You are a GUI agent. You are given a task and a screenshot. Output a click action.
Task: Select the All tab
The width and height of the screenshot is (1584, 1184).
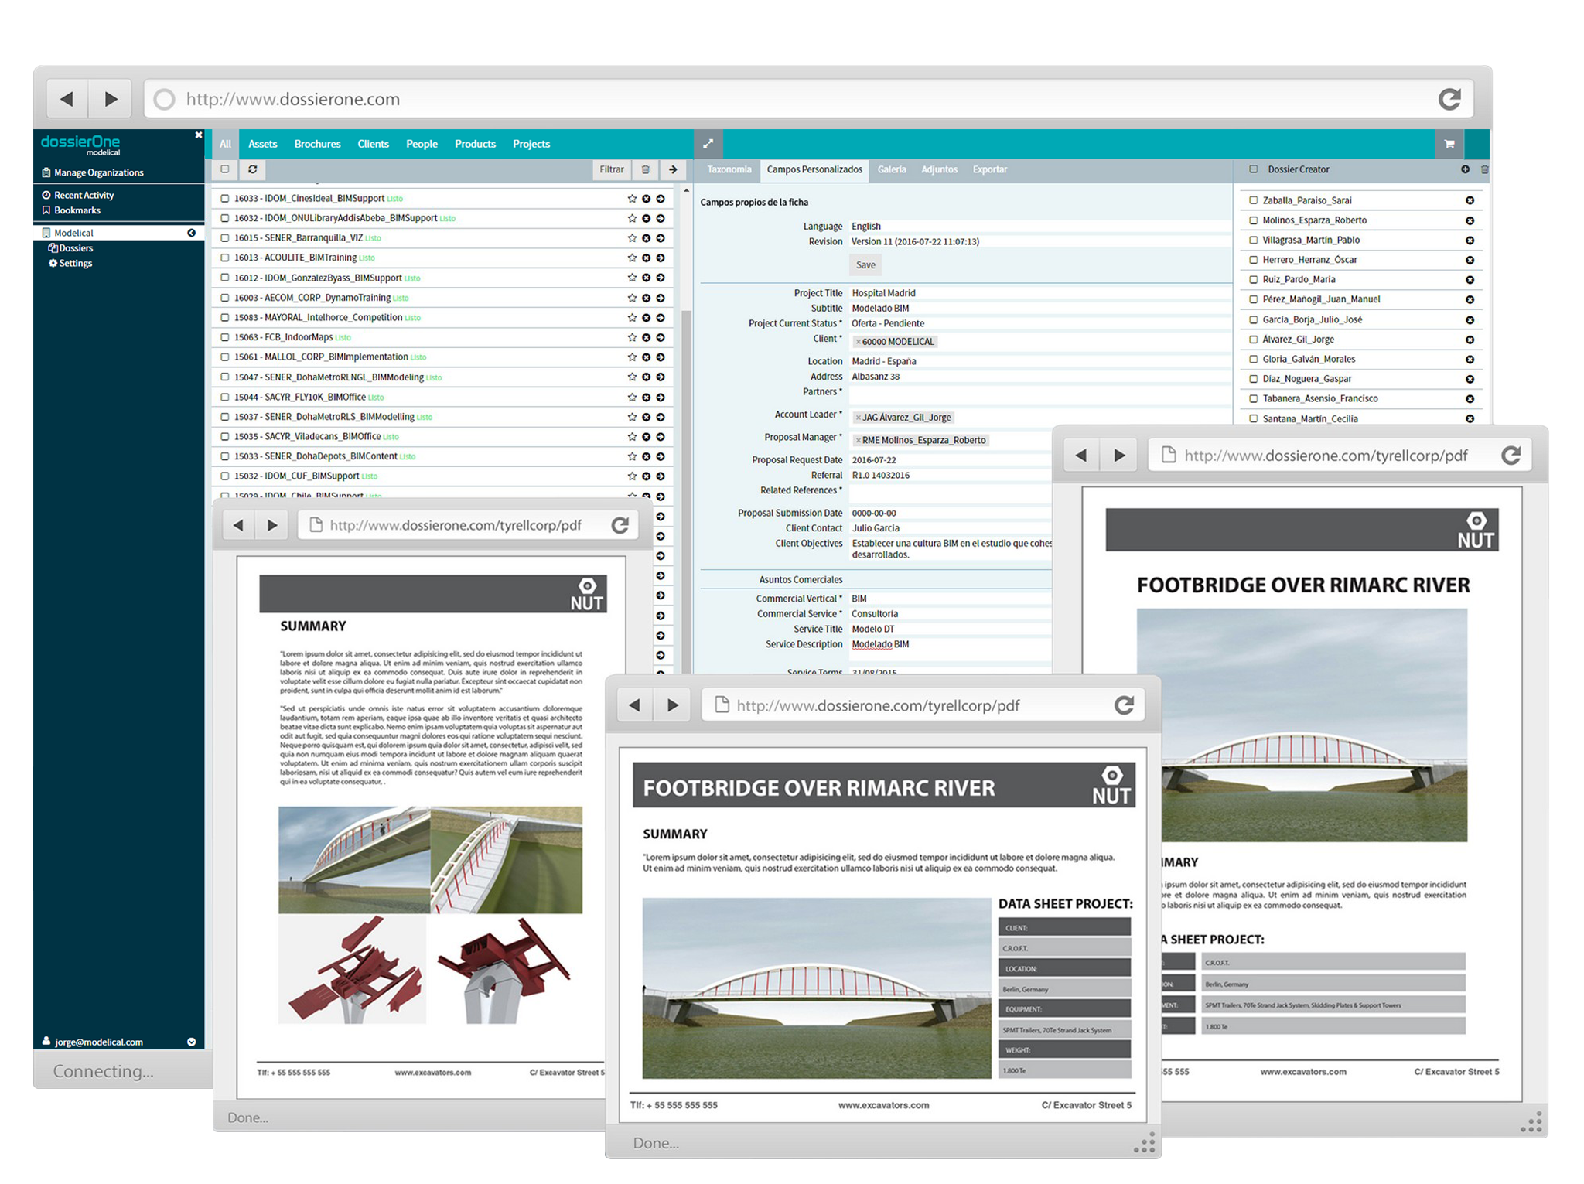(225, 144)
